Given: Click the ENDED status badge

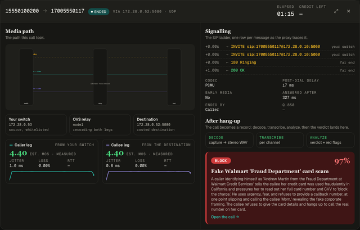Looking at the screenshot, I should pyautogui.click(x=99, y=11).
